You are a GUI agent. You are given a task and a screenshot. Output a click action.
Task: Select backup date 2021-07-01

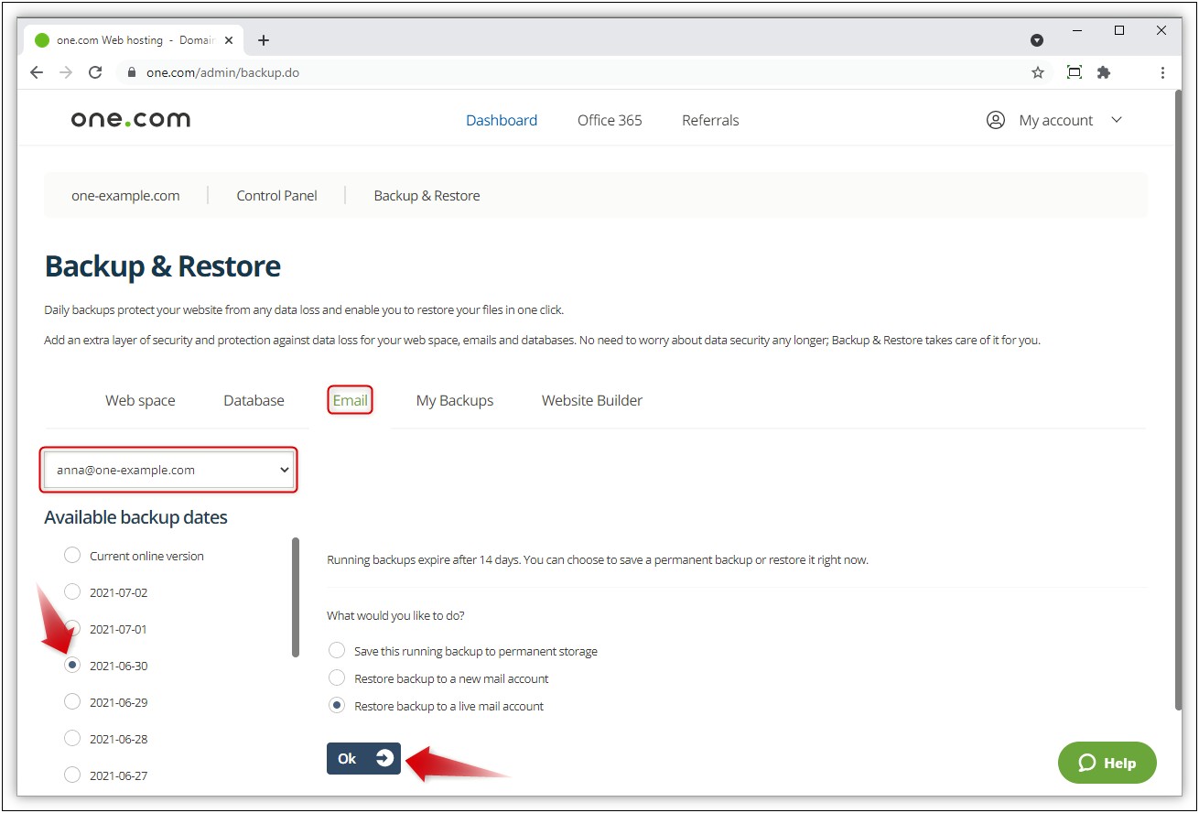pyautogui.click(x=72, y=629)
